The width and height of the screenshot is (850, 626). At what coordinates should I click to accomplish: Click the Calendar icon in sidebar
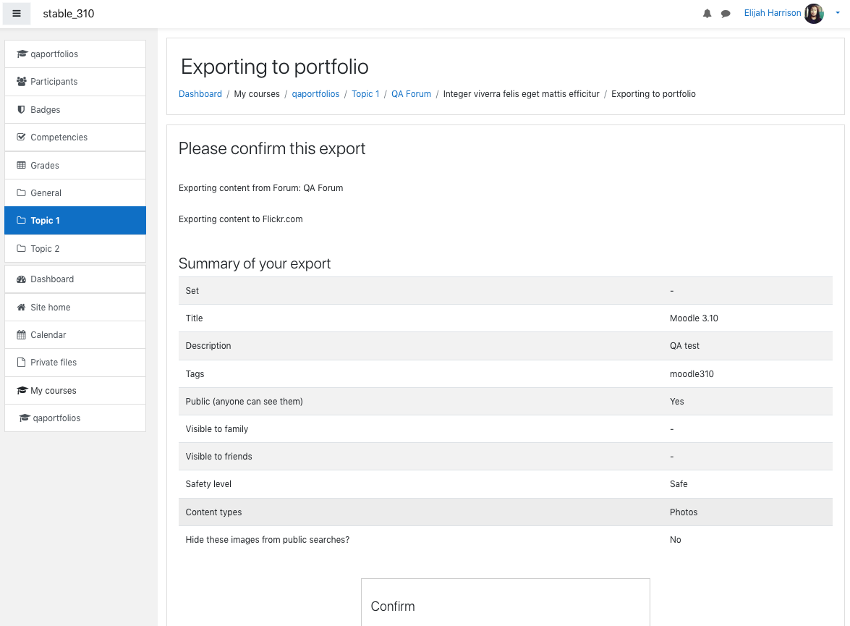(x=21, y=334)
